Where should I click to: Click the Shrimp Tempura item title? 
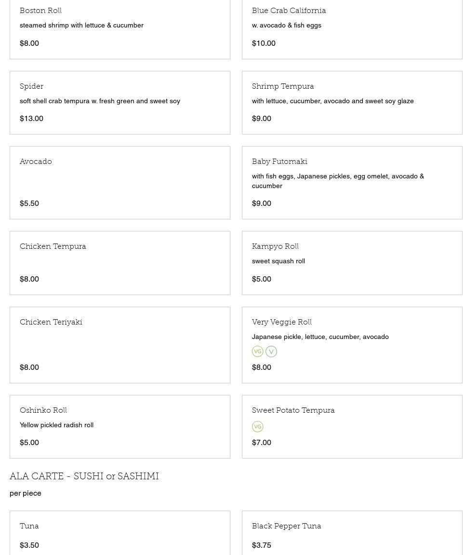click(283, 86)
